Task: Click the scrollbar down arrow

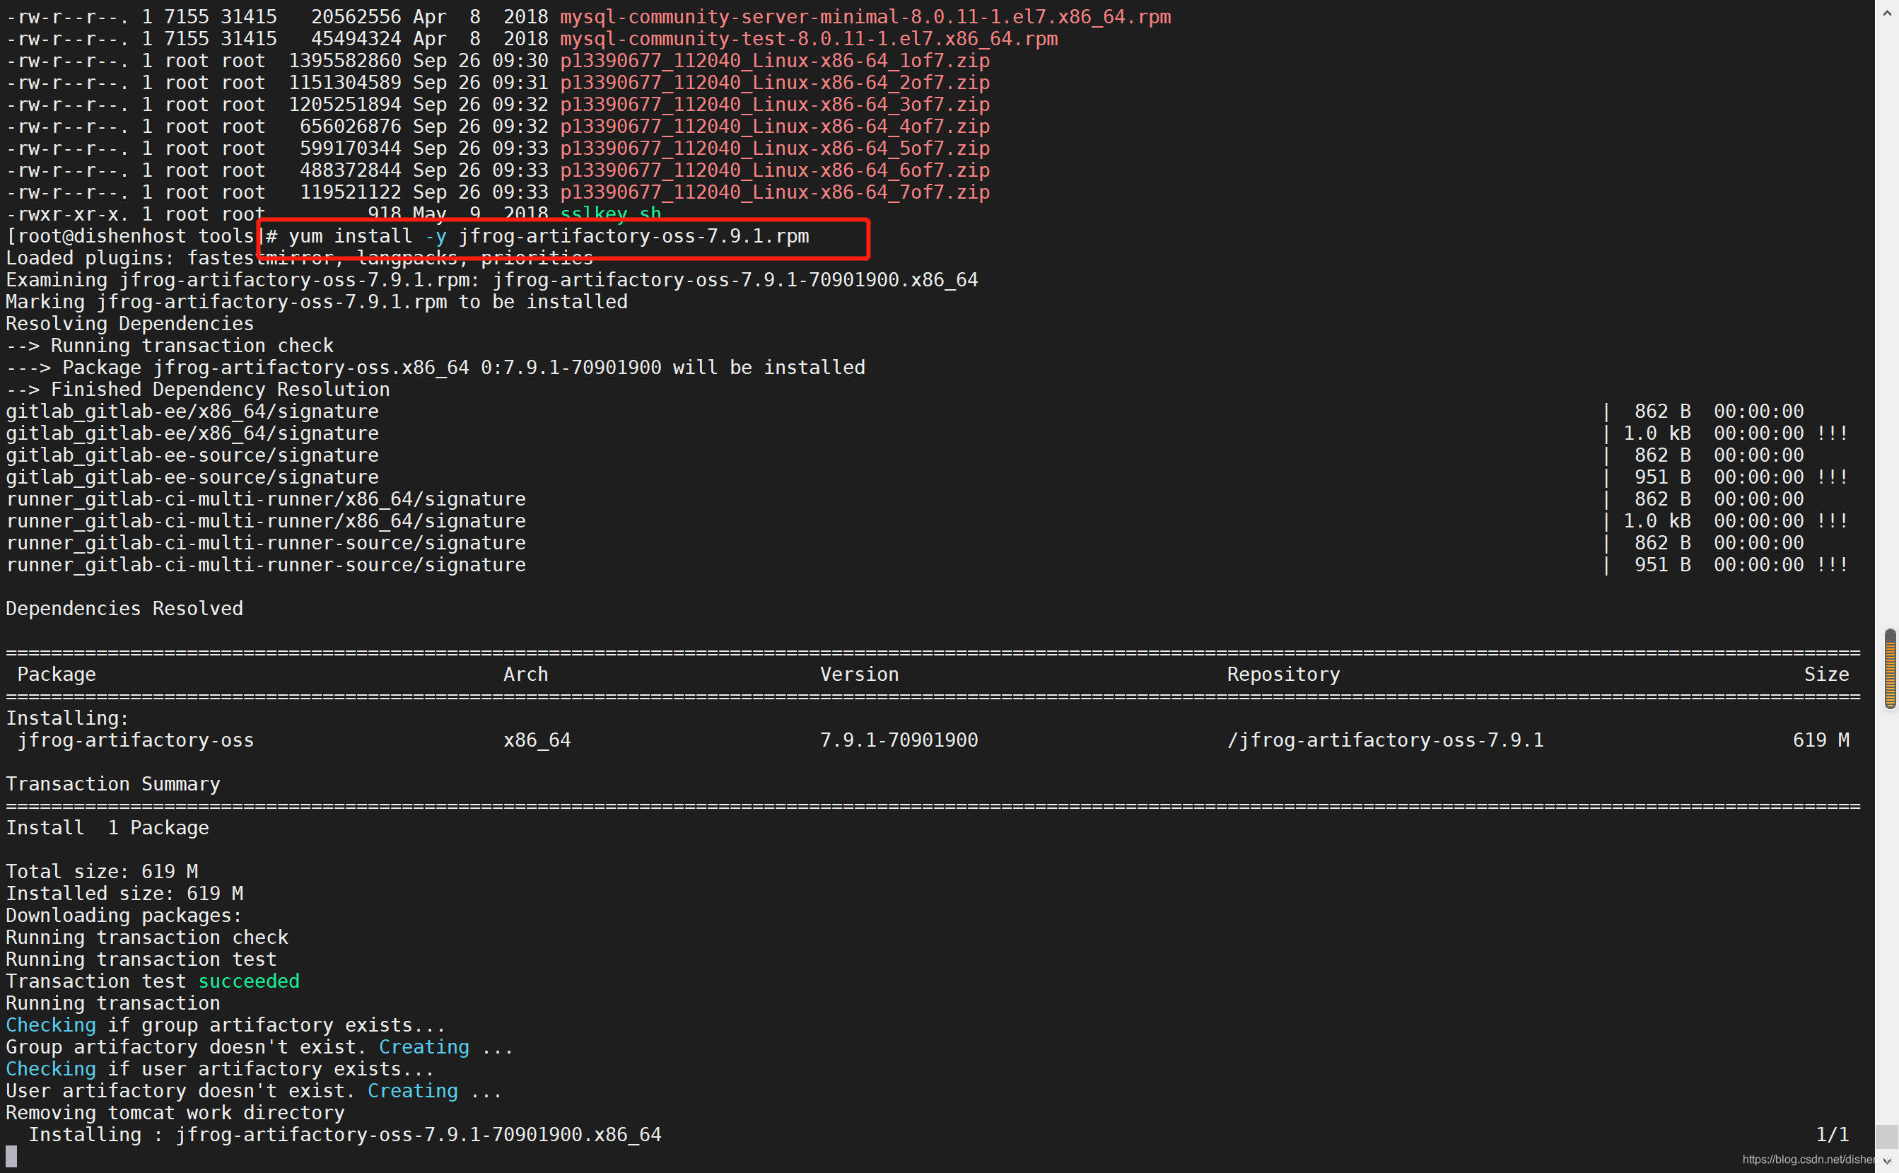Action: tap(1886, 1160)
